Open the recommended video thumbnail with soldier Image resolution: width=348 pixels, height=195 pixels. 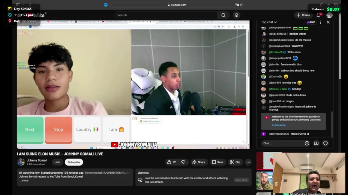[265, 181]
